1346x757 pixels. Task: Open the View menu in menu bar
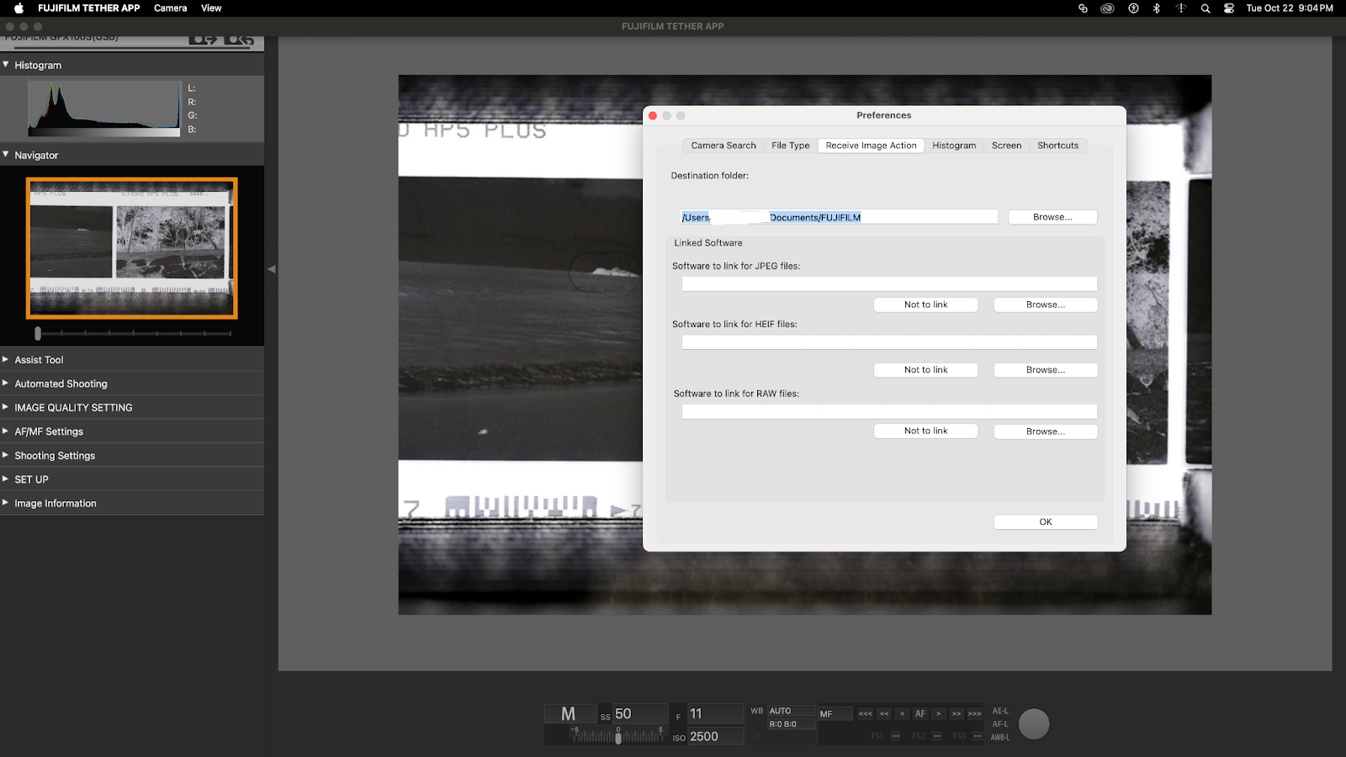(x=211, y=8)
